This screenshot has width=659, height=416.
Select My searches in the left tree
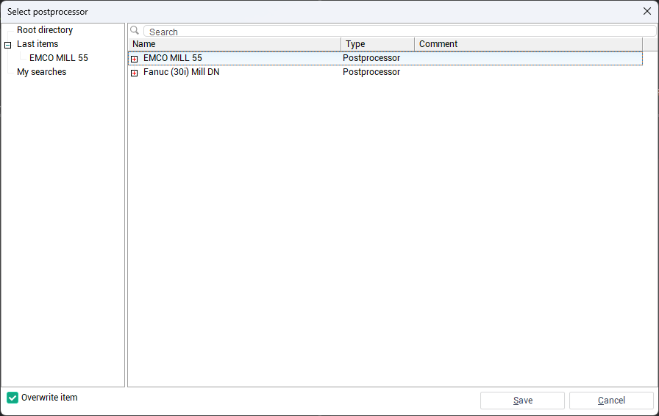pyautogui.click(x=41, y=72)
